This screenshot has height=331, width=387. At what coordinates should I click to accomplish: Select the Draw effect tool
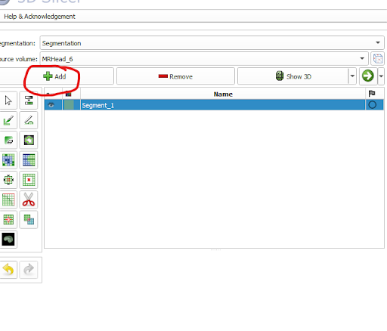29,120
